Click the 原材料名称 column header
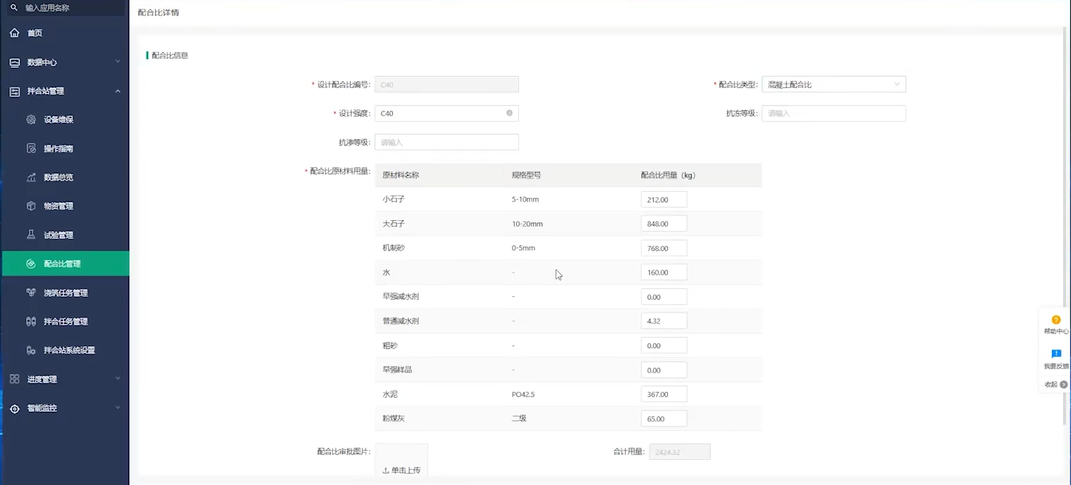1071x485 pixels. [401, 175]
